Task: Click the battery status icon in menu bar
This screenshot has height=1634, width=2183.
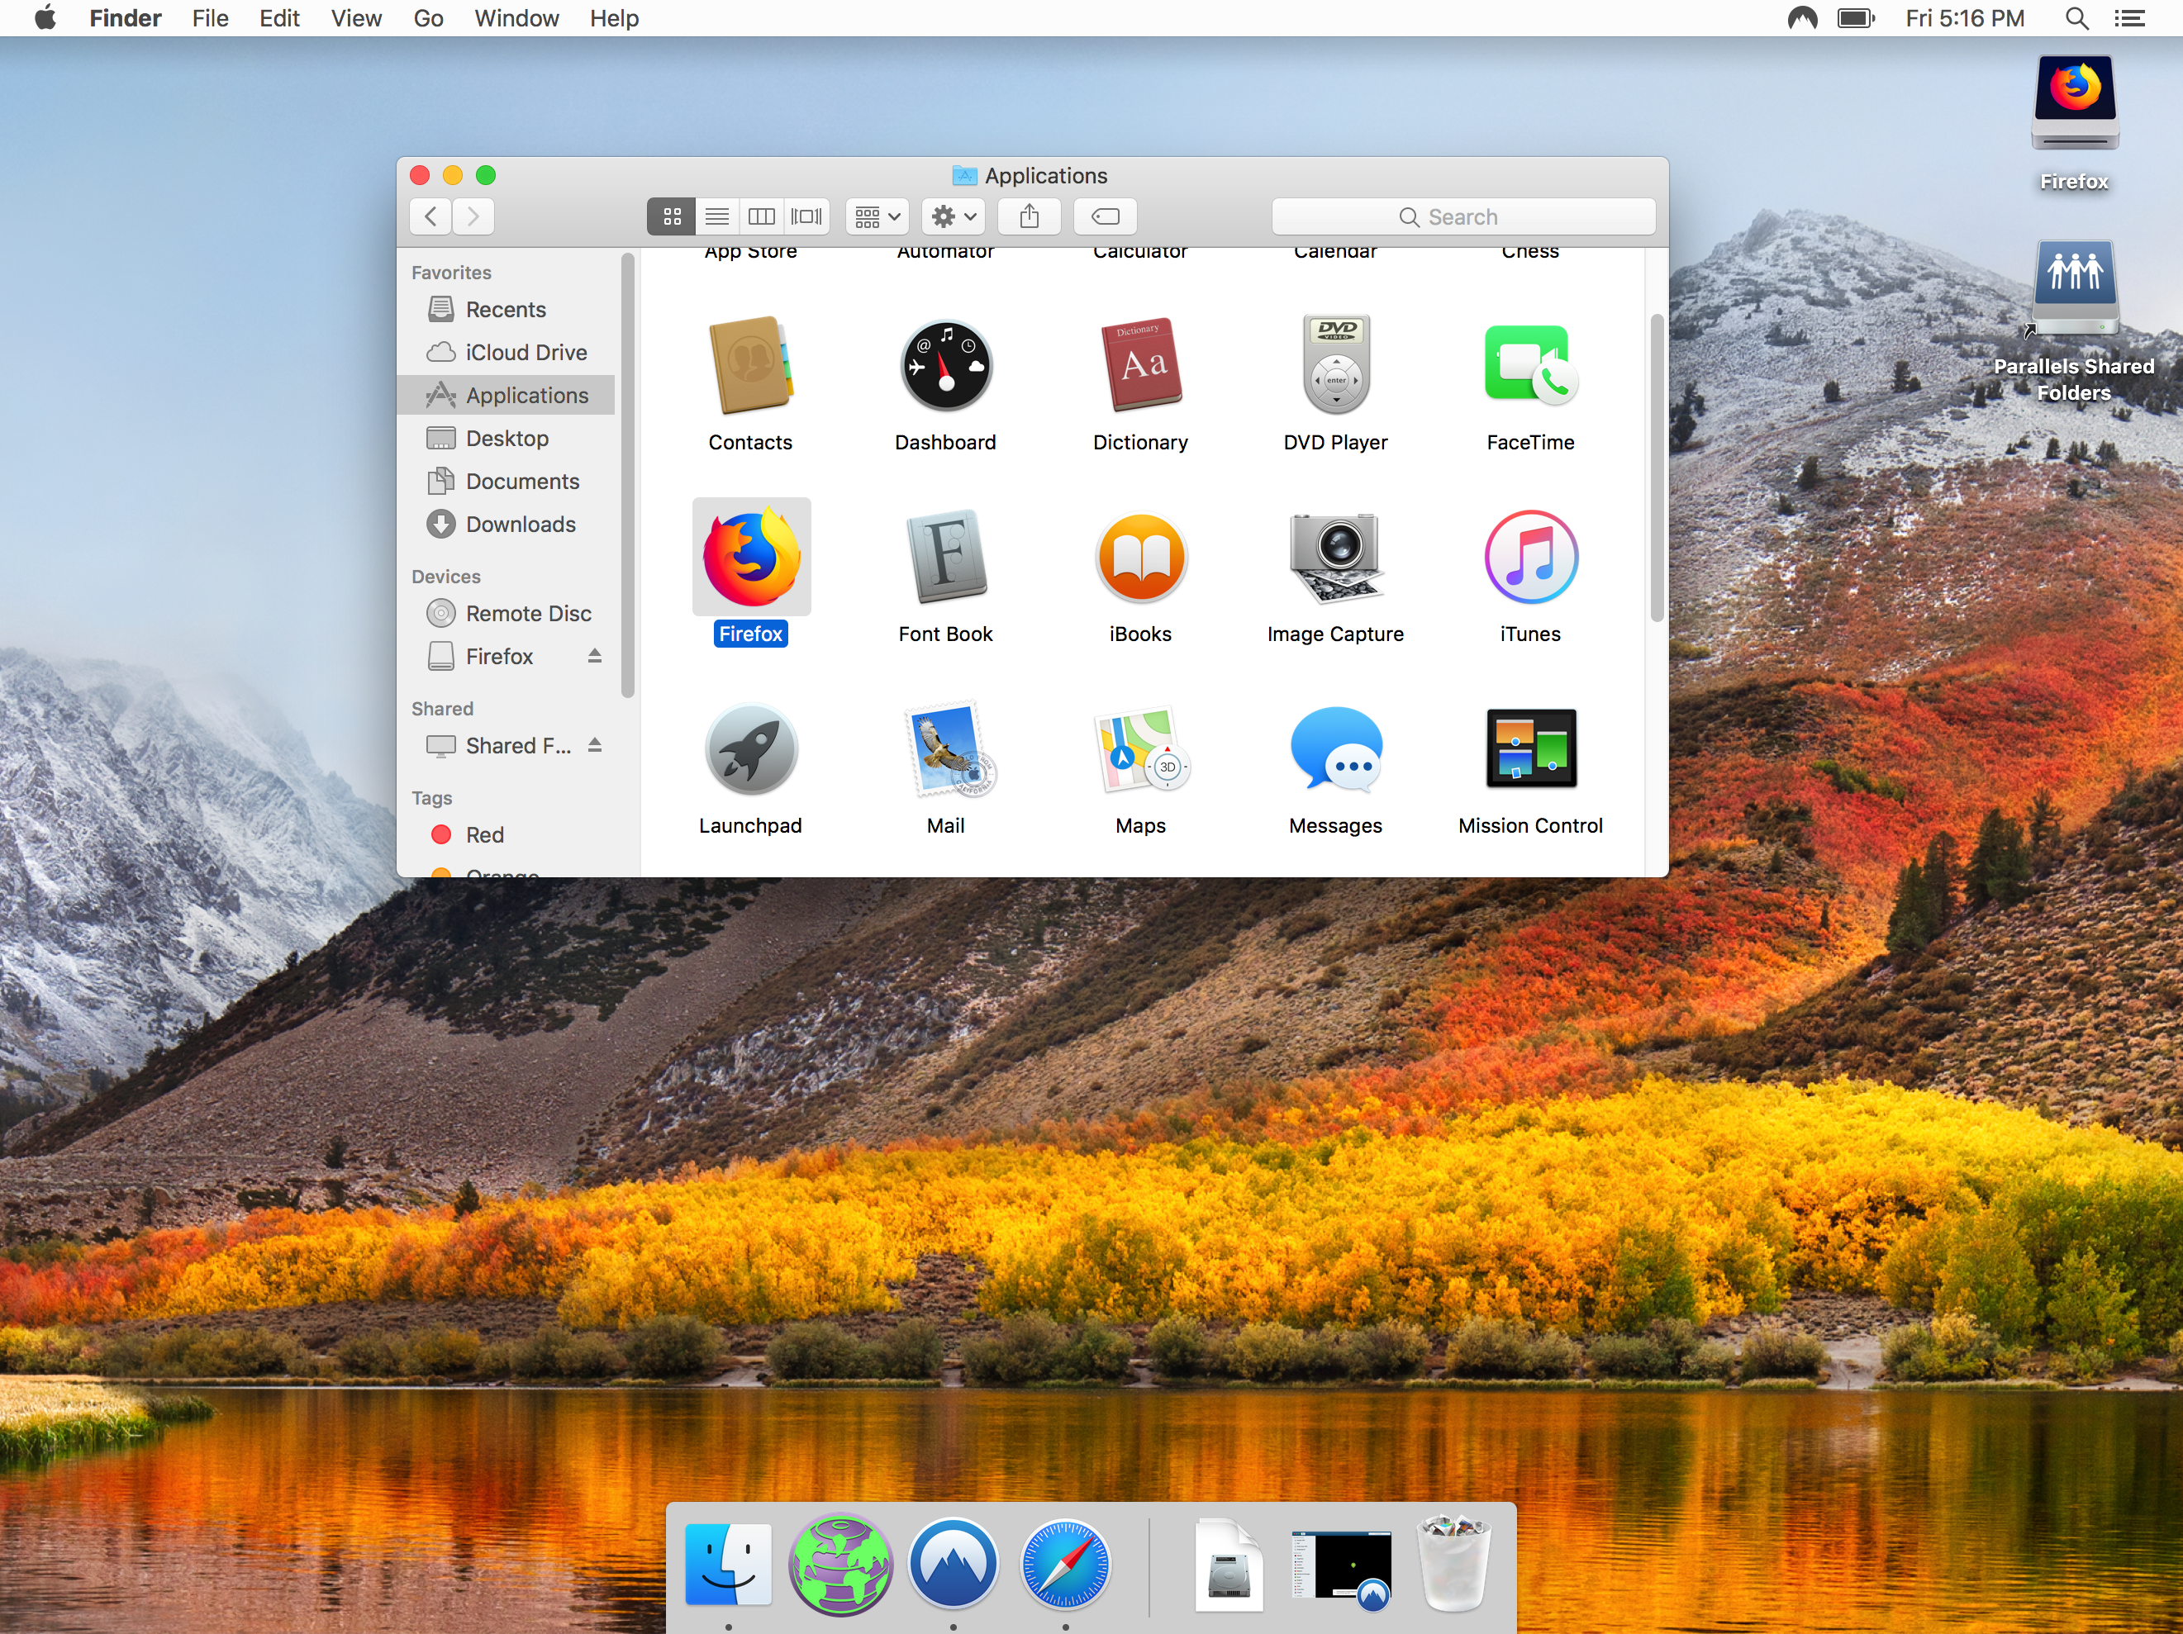Action: tap(1855, 18)
